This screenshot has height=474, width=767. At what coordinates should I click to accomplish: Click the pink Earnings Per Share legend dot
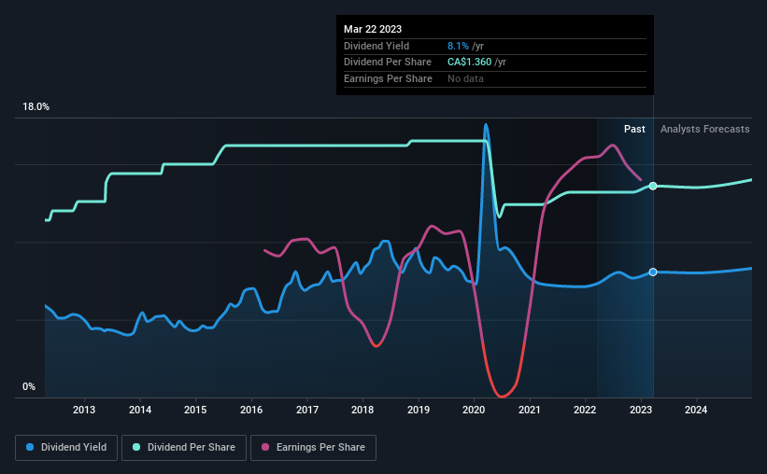(265, 447)
